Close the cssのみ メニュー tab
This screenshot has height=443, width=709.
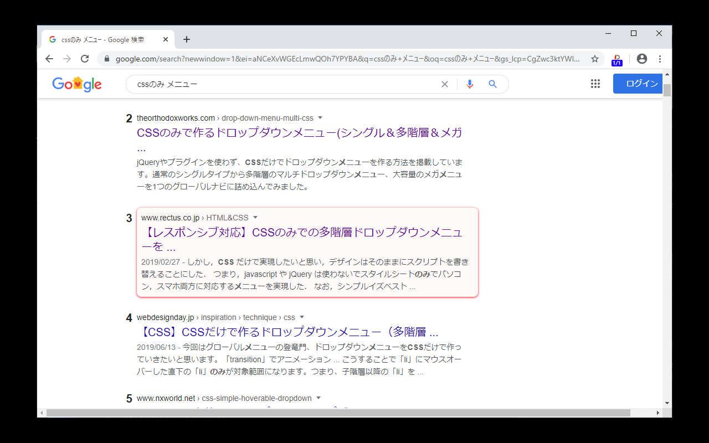(x=166, y=40)
